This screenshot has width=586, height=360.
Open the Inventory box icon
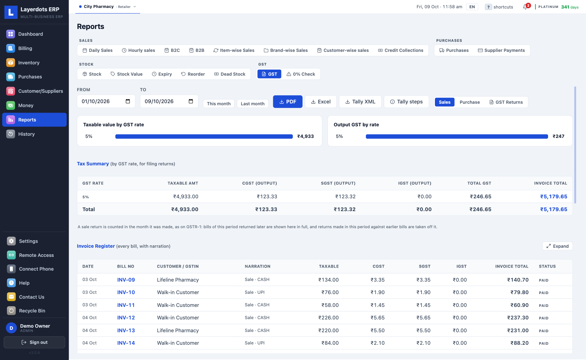tap(11, 63)
